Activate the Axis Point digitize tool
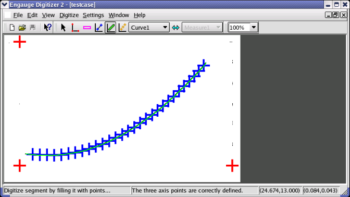350x197 pixels. click(75, 28)
